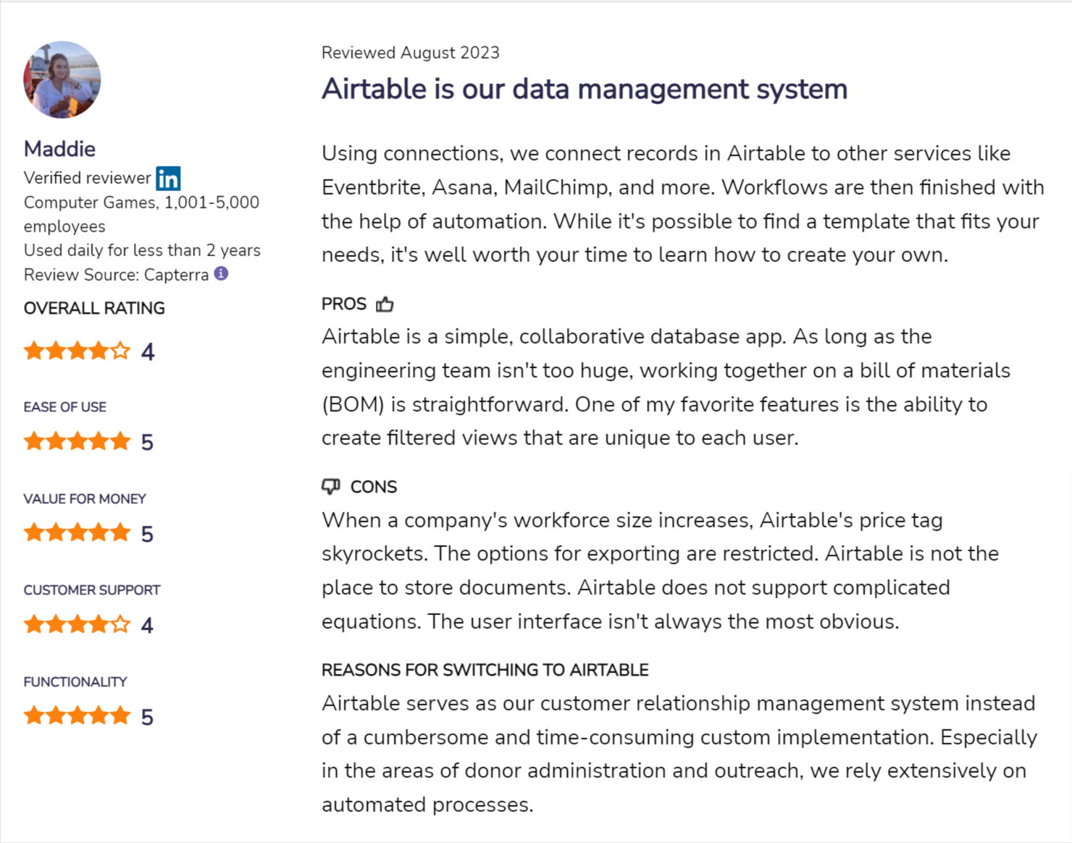Click the LinkedIn verified reviewer icon

point(168,178)
